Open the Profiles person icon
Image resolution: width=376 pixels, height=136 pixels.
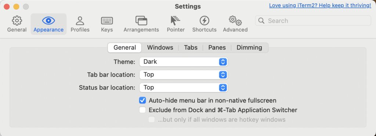coord(80,21)
